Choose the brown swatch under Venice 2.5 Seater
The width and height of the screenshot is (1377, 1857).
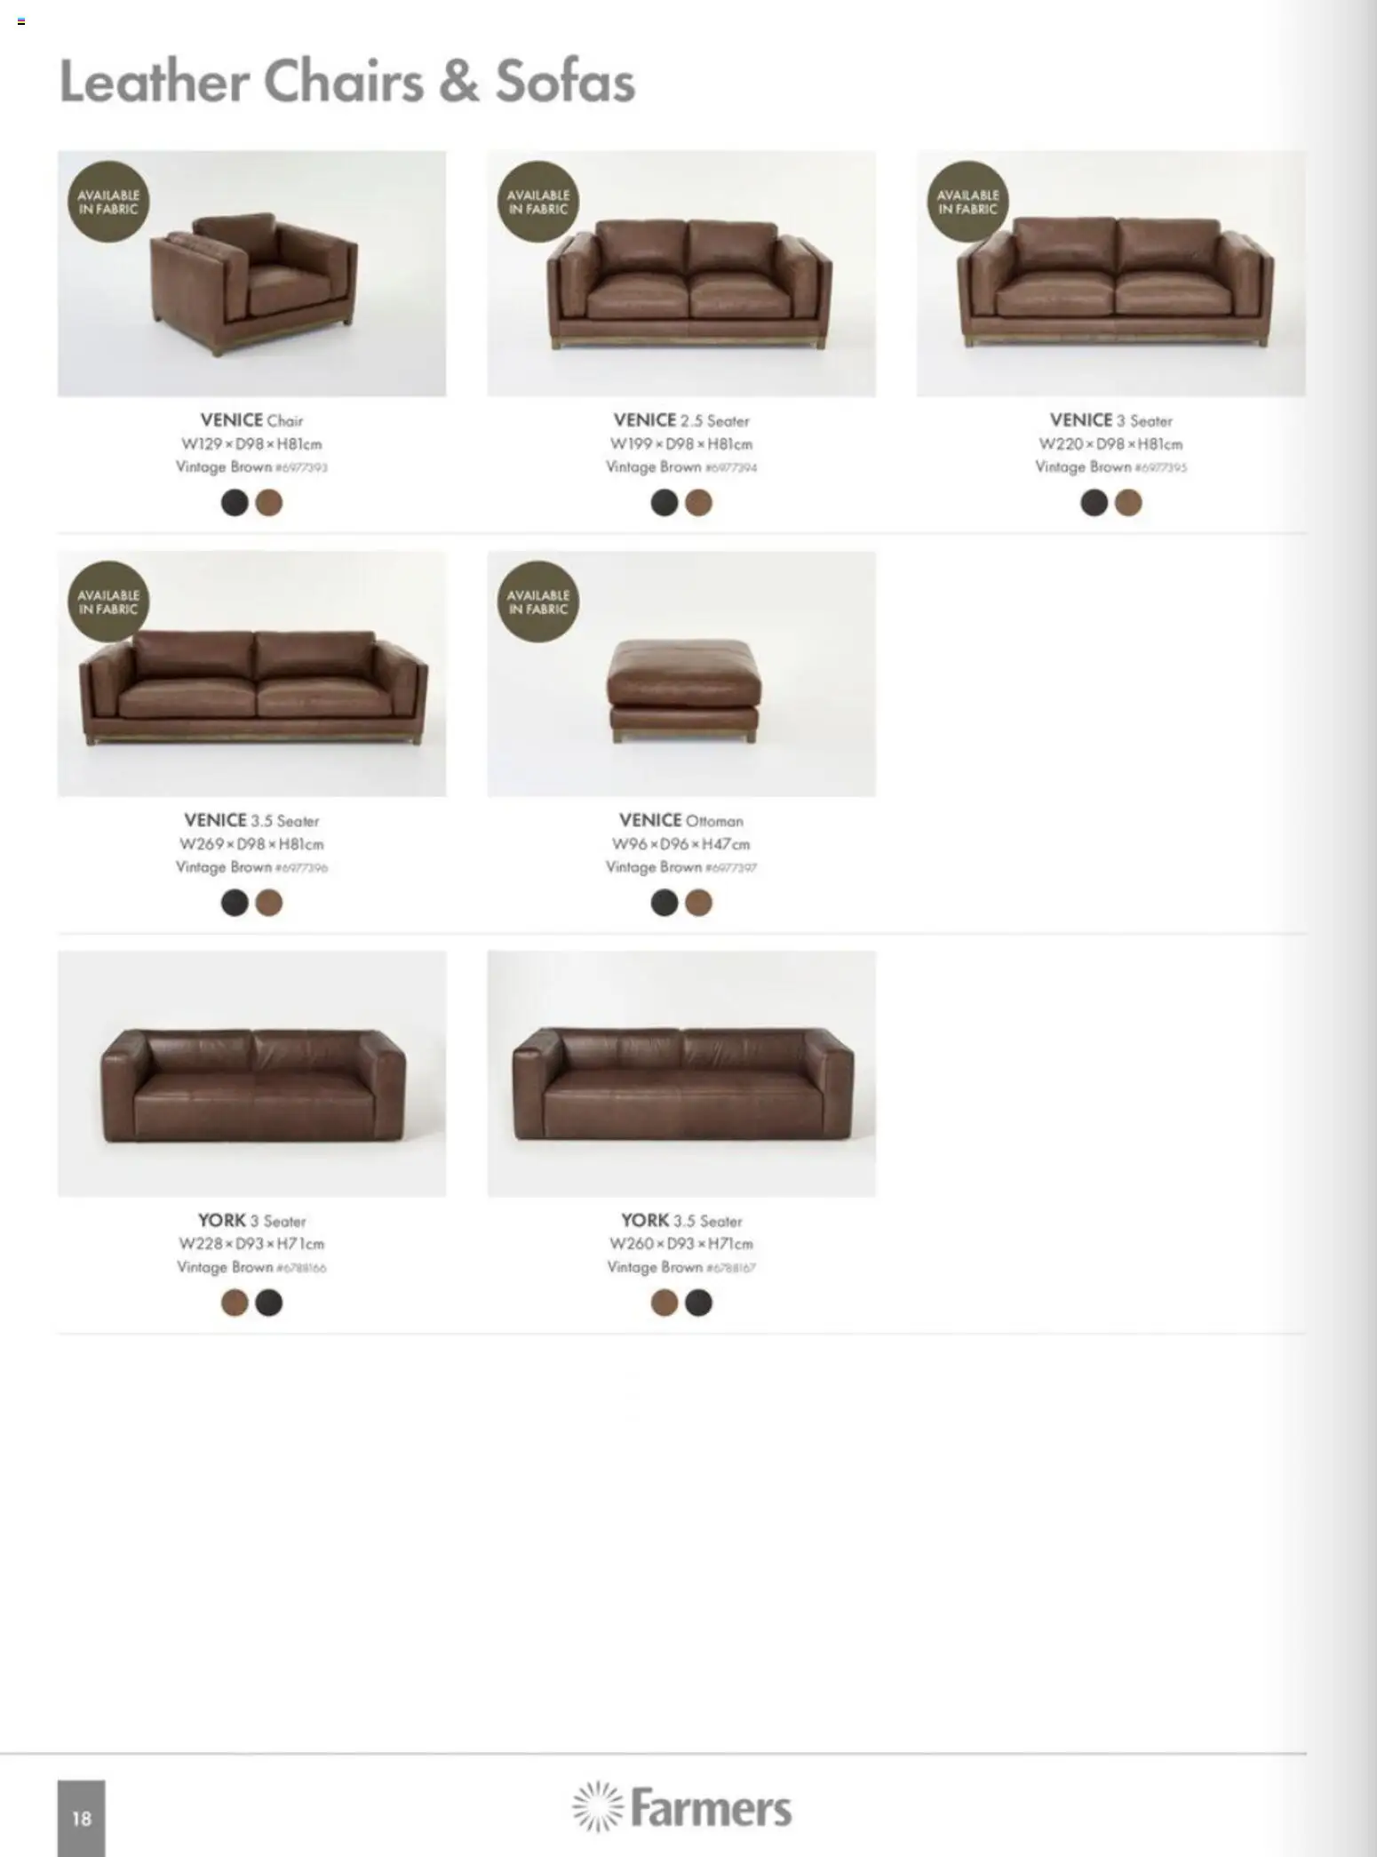coord(699,503)
